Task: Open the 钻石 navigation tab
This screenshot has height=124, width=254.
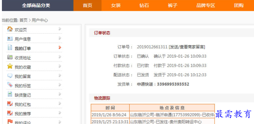Action: (x=144, y=5)
